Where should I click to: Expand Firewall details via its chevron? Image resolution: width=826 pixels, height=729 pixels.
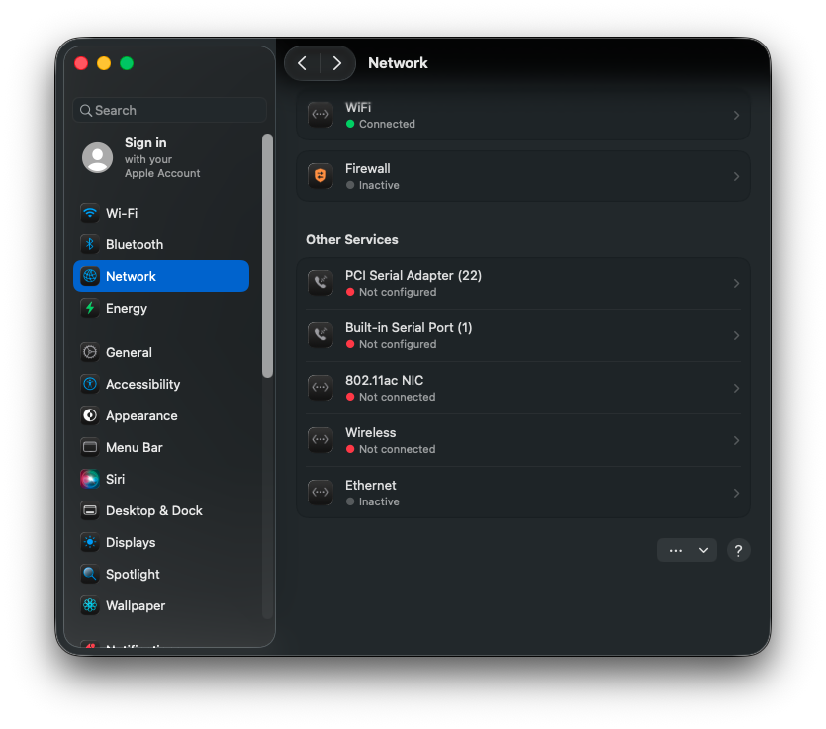coord(736,176)
